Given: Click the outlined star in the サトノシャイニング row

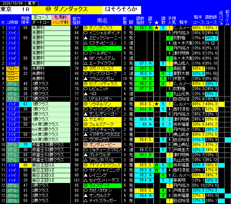Looking at the screenshot, I should pos(156,170).
